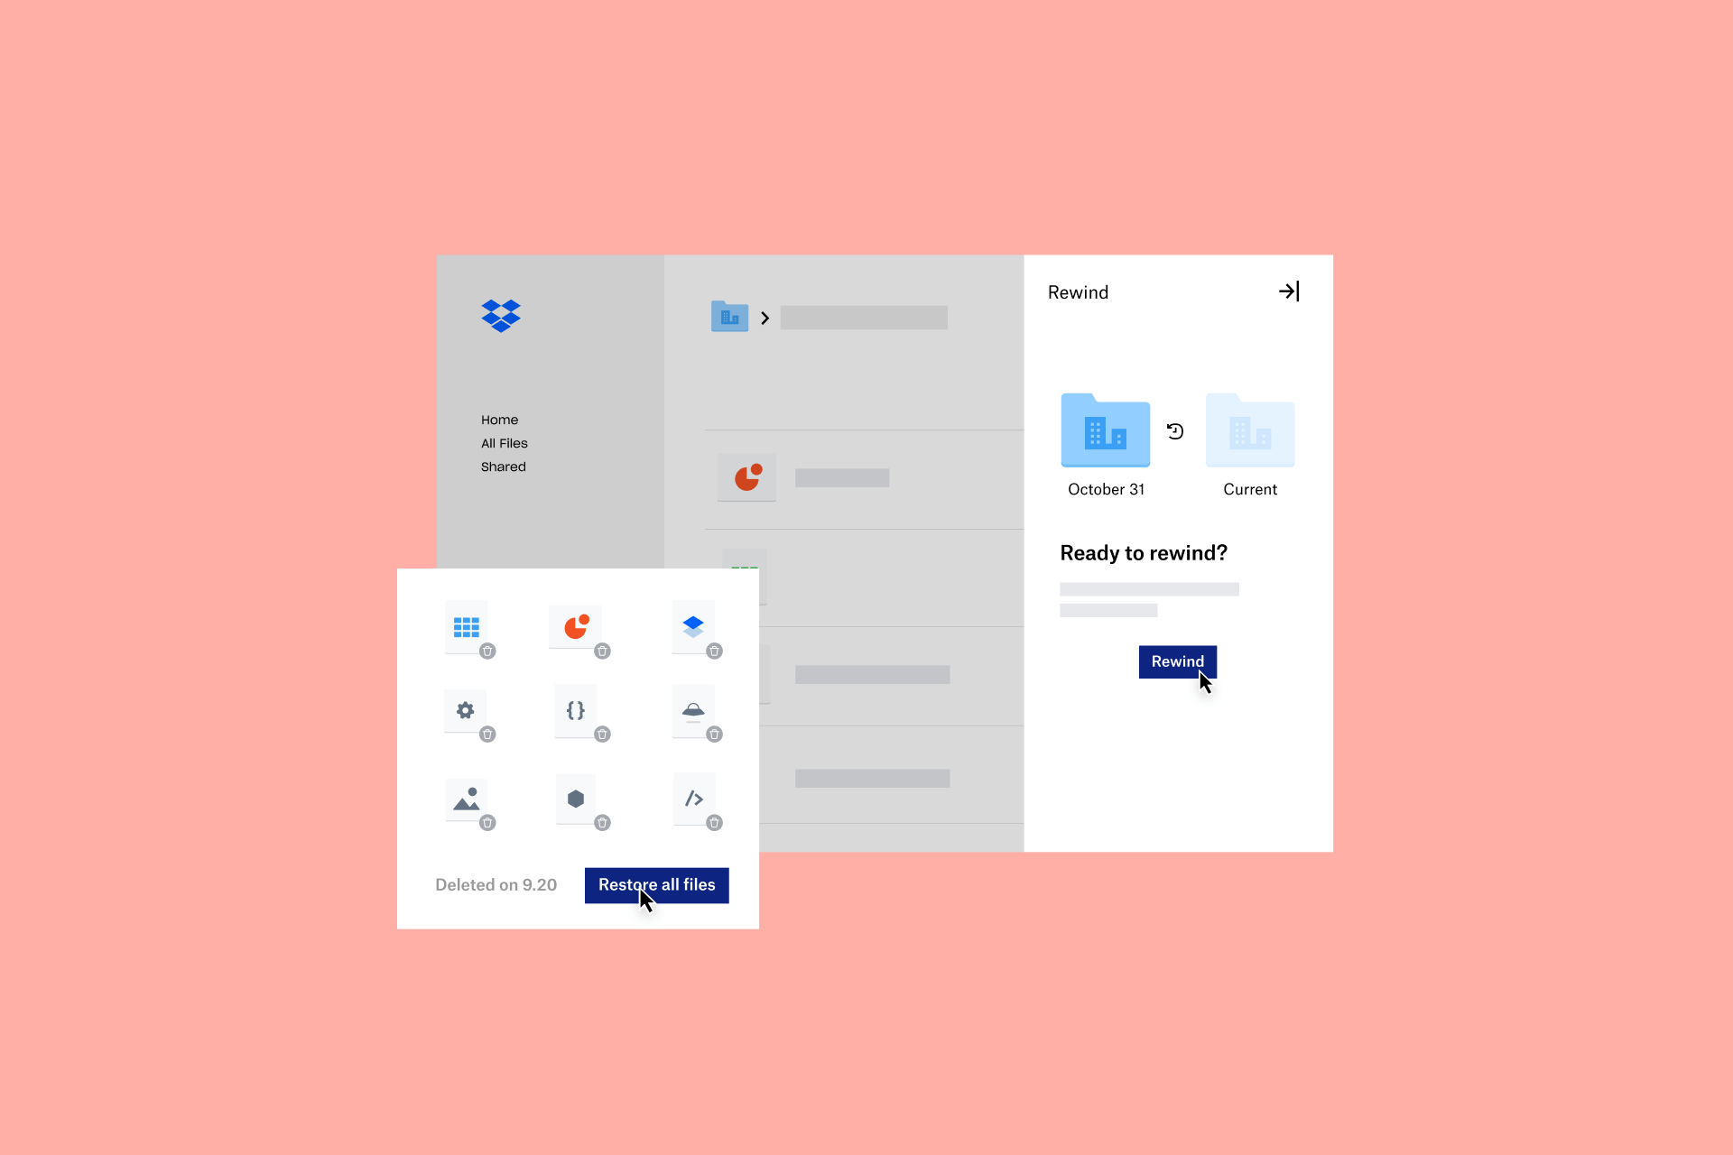1733x1155 pixels.
Task: Open All Files in sidebar
Action: coord(503,442)
